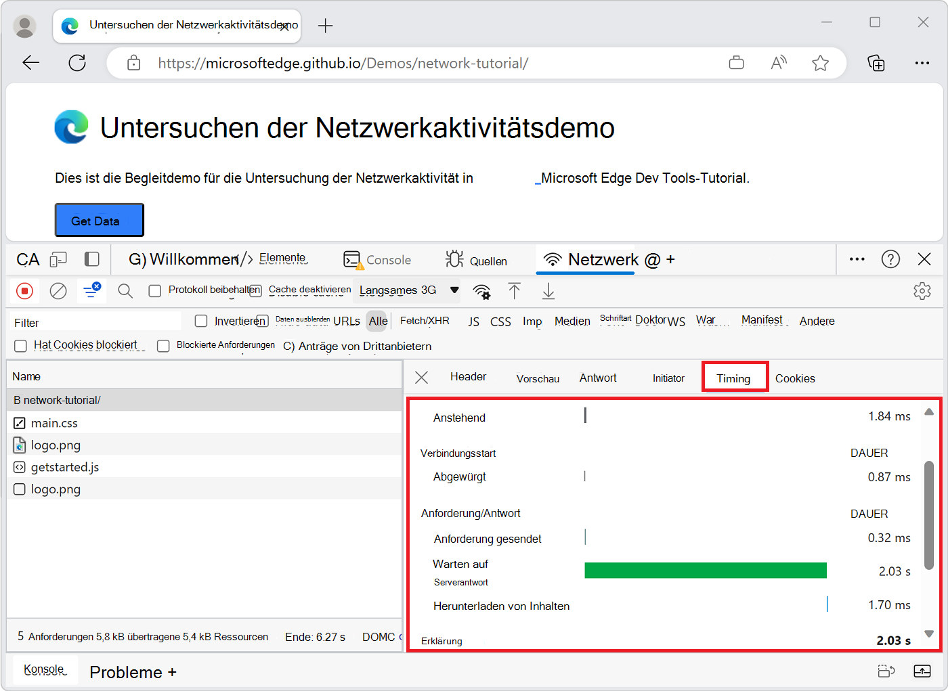Open network search with magnifier icon

click(125, 291)
